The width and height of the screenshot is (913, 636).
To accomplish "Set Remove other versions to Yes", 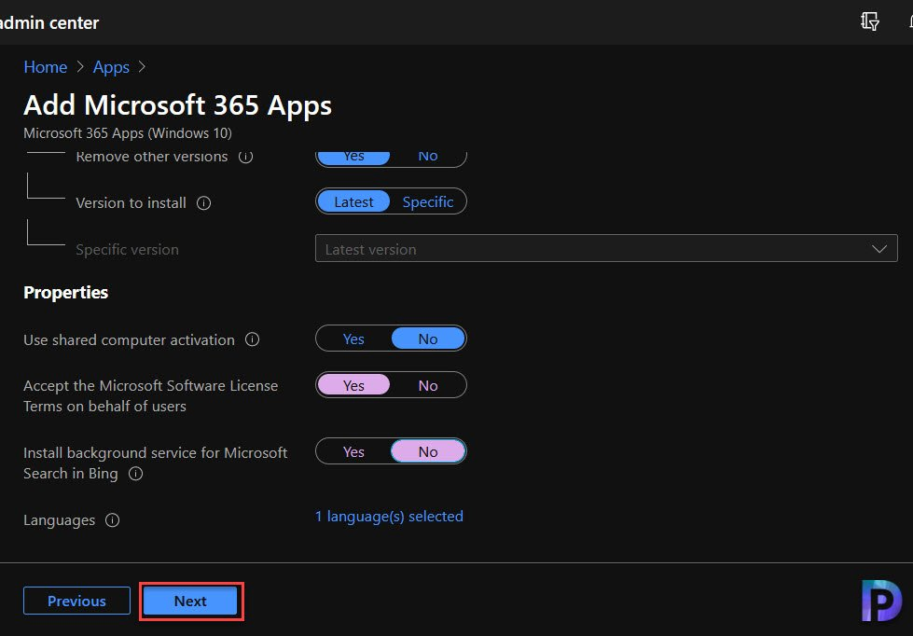I will coord(353,157).
